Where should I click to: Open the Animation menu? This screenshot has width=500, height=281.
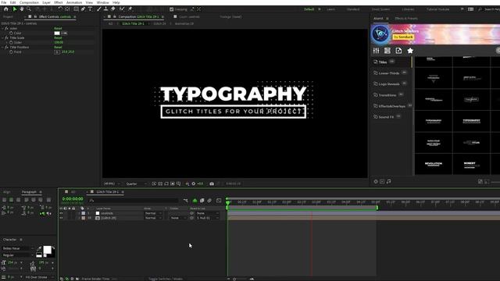[x=74, y=2]
